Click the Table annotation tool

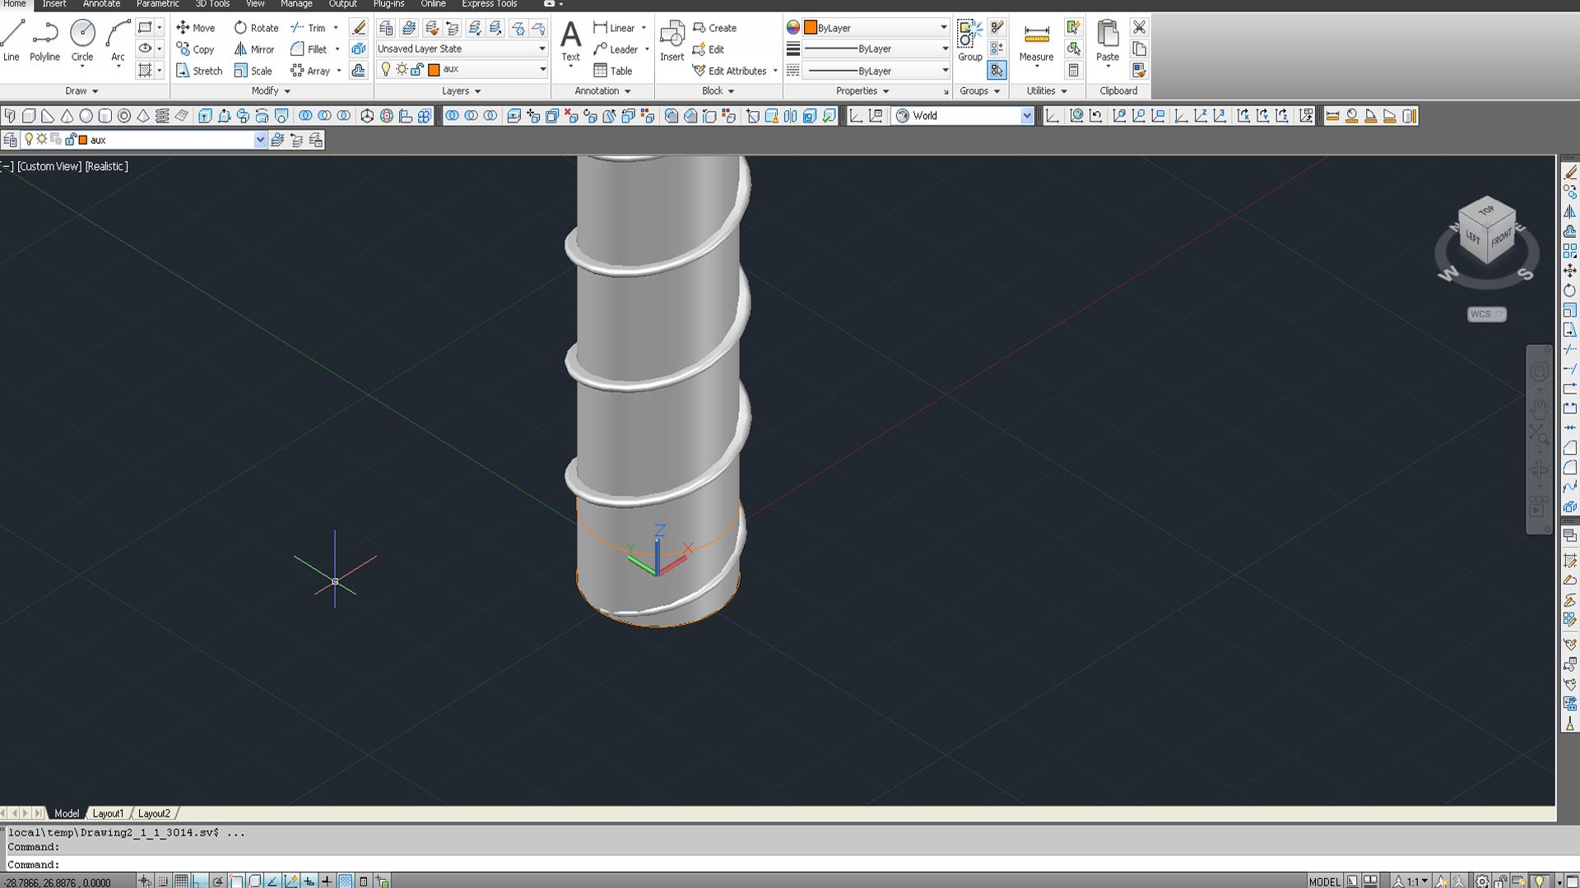[613, 71]
